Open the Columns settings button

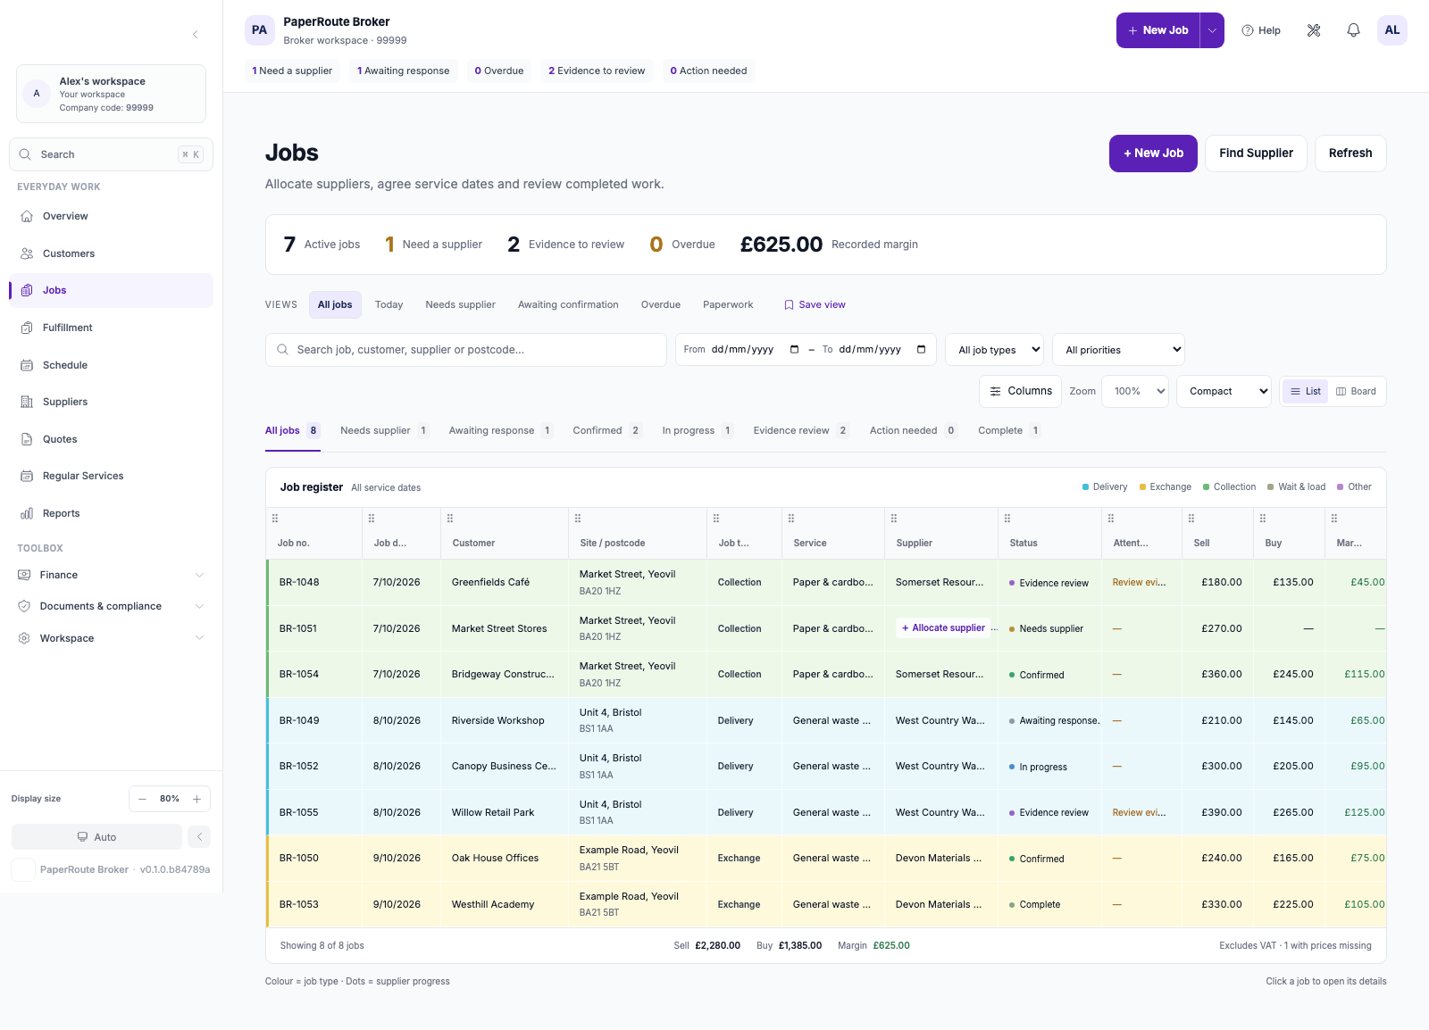(1021, 392)
